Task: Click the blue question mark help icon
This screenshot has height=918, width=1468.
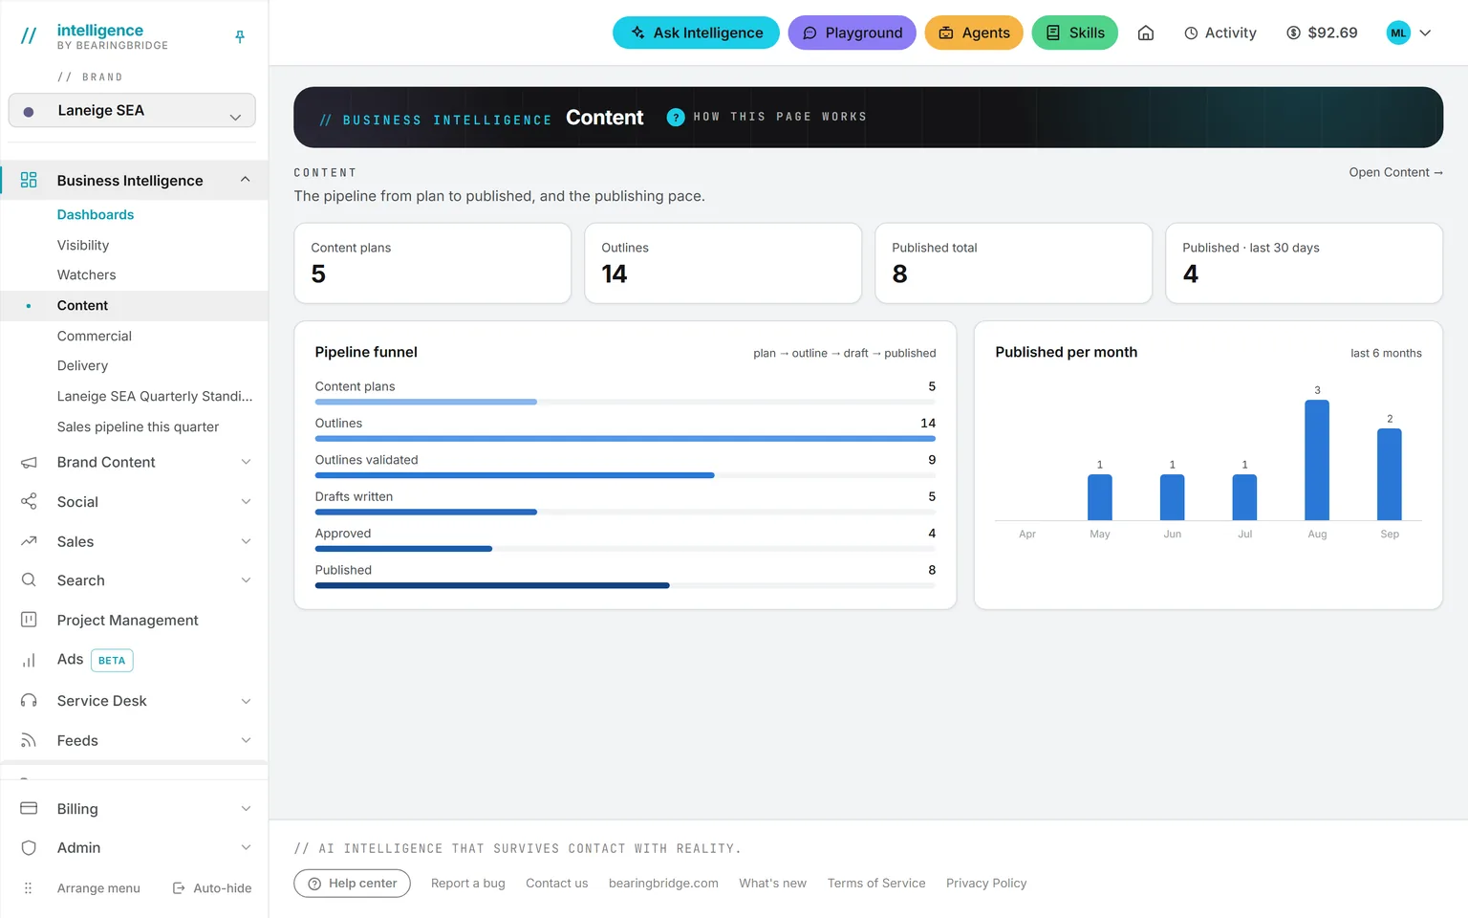Action: pyautogui.click(x=676, y=117)
